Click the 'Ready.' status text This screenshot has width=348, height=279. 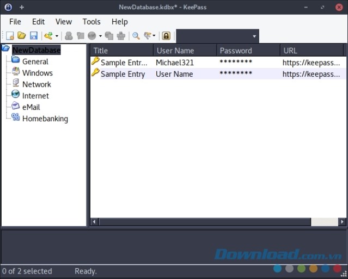86,271
